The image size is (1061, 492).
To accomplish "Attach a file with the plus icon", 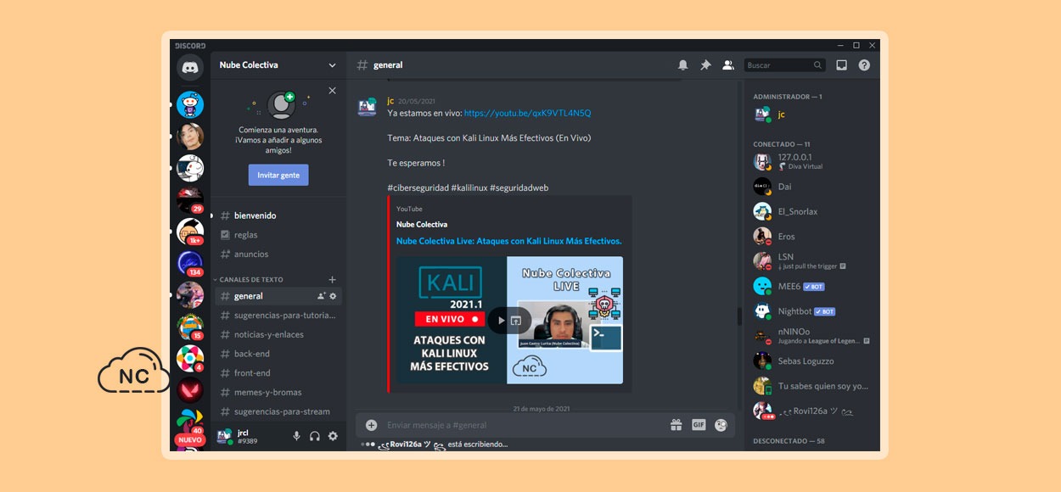I will pyautogui.click(x=371, y=425).
